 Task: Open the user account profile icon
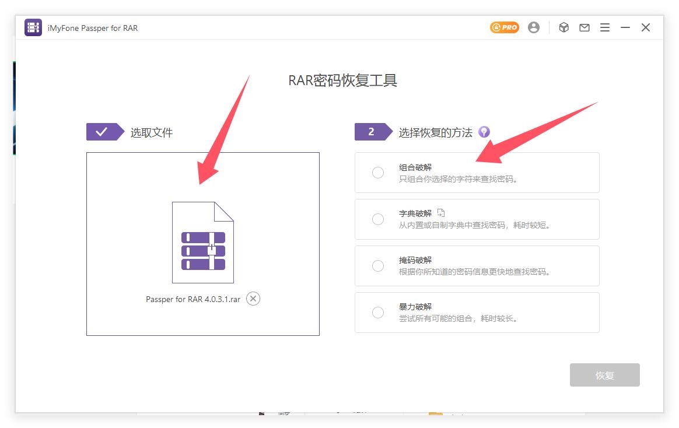tap(534, 27)
